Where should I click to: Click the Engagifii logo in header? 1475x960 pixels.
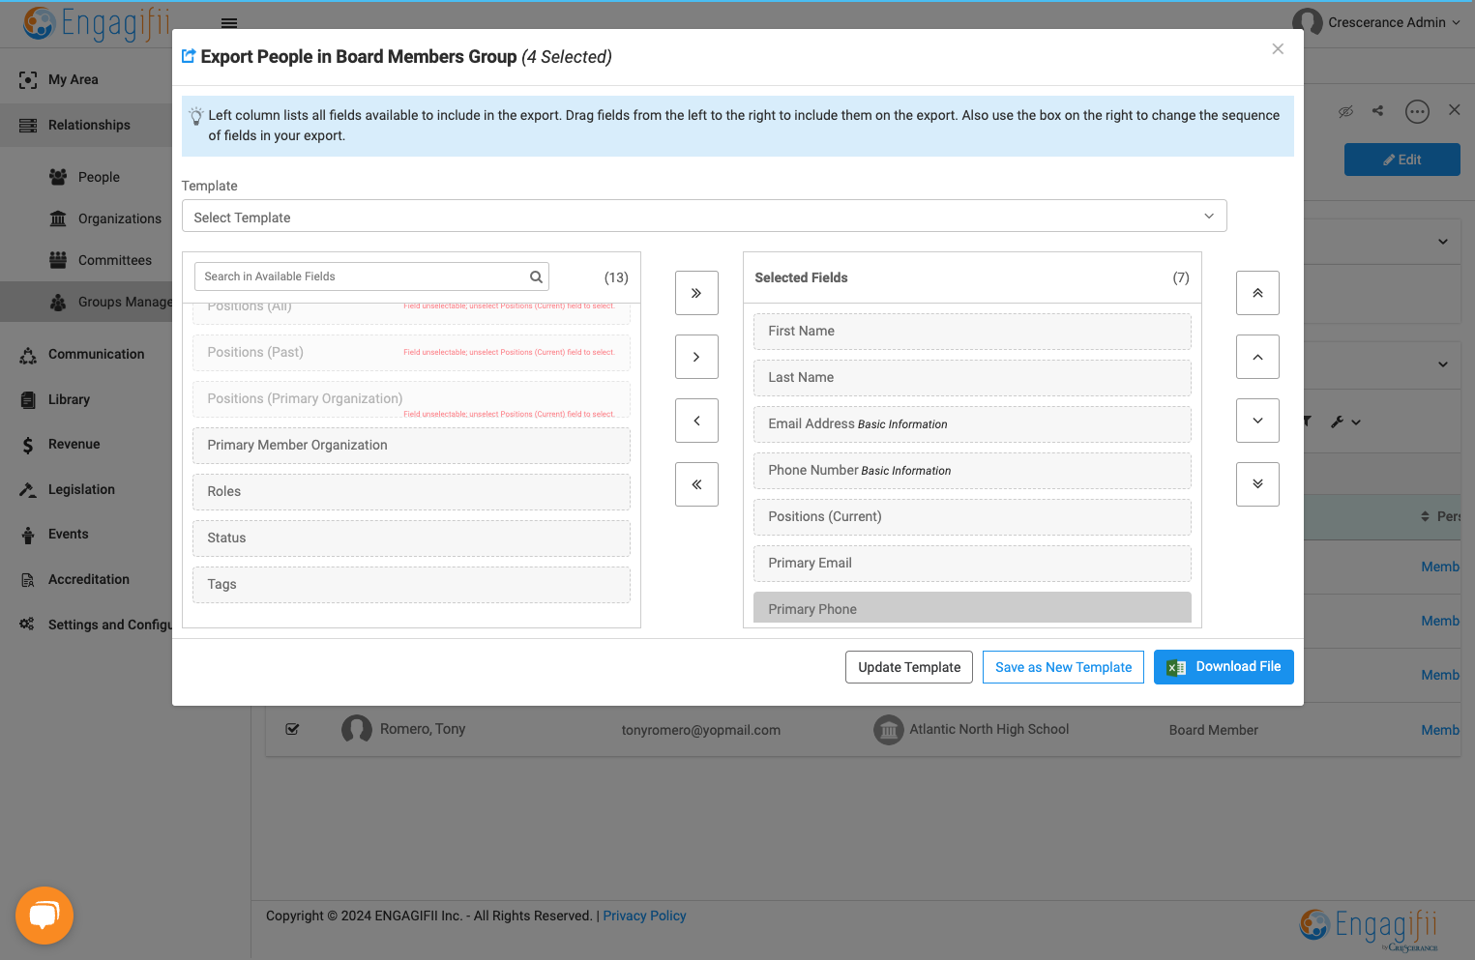97,23
